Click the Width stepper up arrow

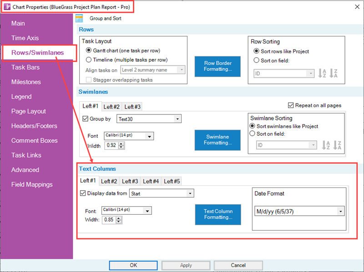[119, 218]
